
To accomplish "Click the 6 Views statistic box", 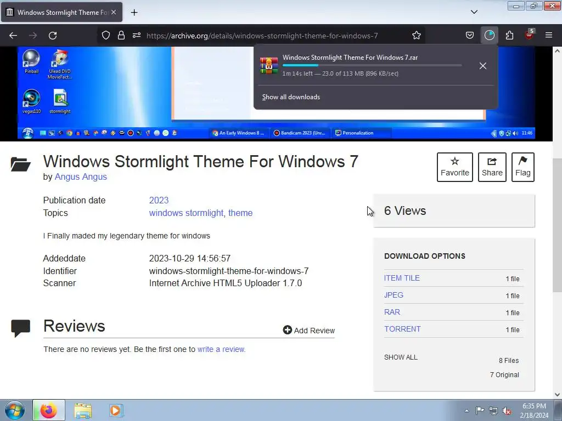I will click(454, 210).
